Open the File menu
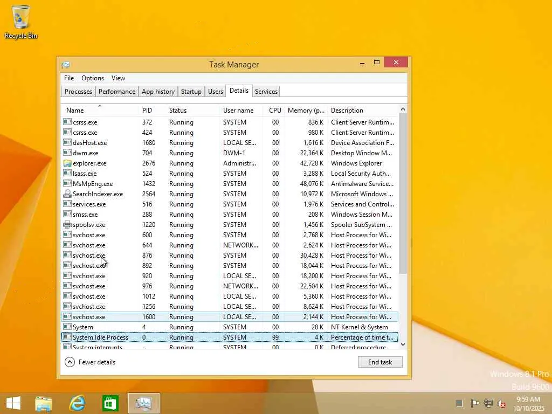 click(x=69, y=78)
